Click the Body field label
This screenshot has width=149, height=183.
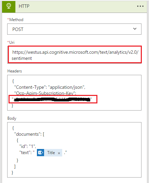[x=12, y=118]
